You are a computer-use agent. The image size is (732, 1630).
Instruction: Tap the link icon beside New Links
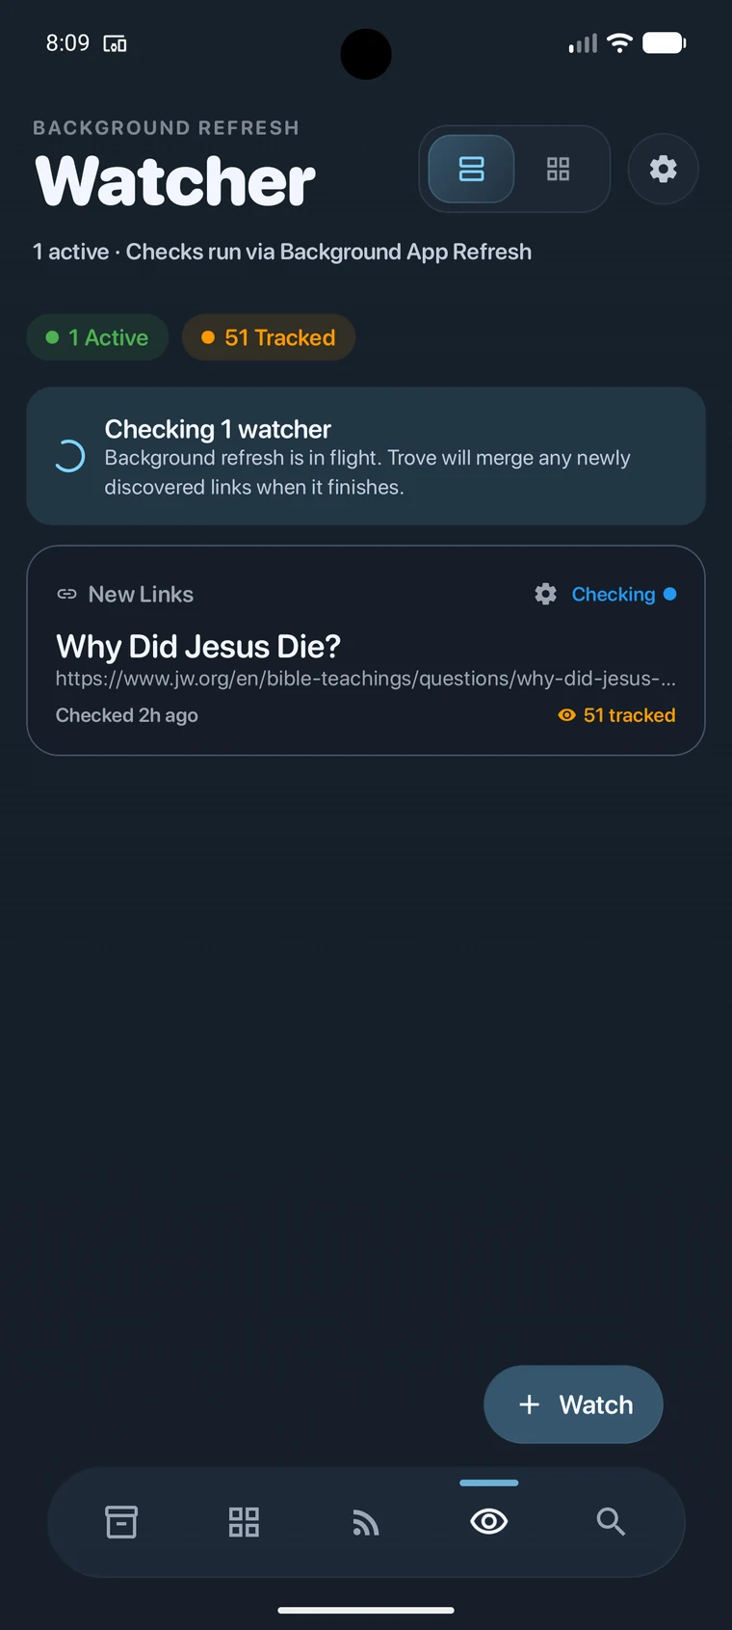[x=66, y=594]
